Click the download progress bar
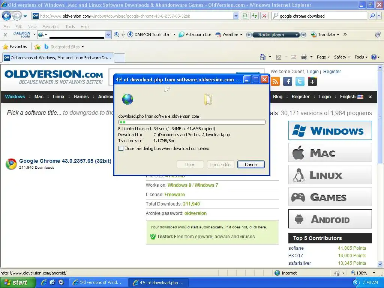 (x=192, y=122)
